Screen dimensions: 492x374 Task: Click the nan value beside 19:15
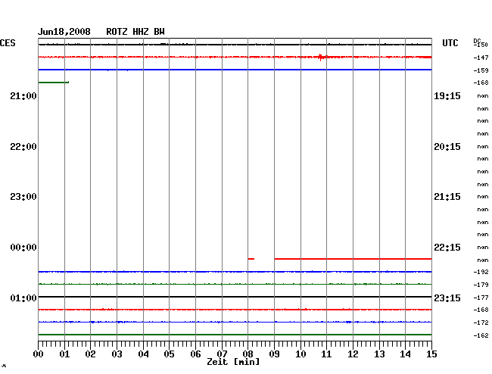483,96
